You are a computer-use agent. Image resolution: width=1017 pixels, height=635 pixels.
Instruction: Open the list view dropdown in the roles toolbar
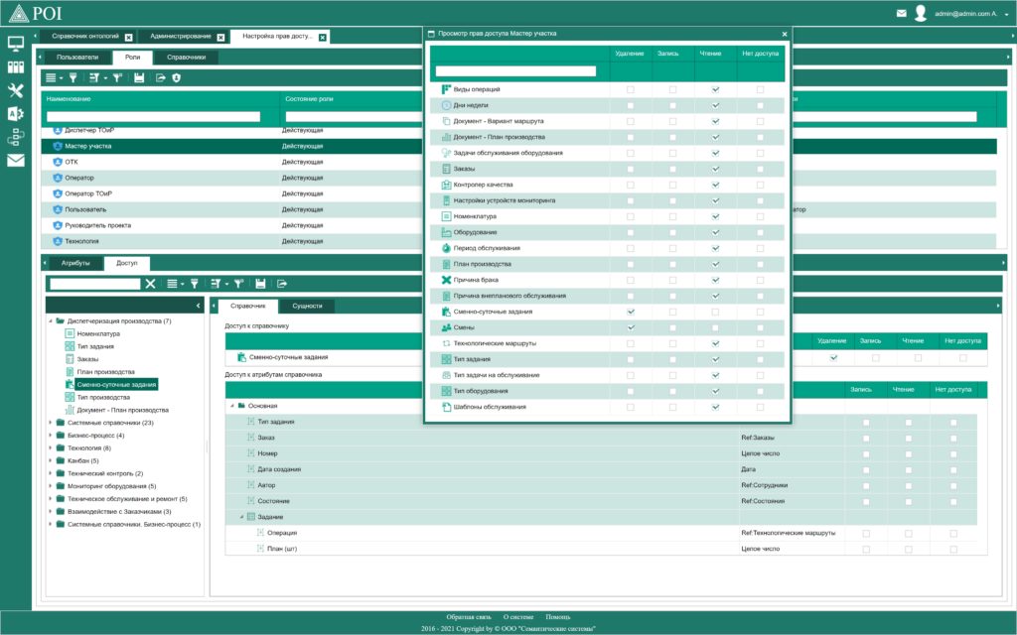pyautogui.click(x=54, y=77)
